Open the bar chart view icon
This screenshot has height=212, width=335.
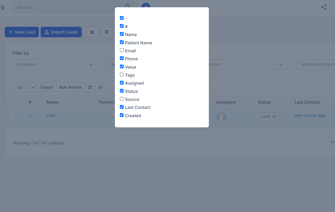[92, 32]
